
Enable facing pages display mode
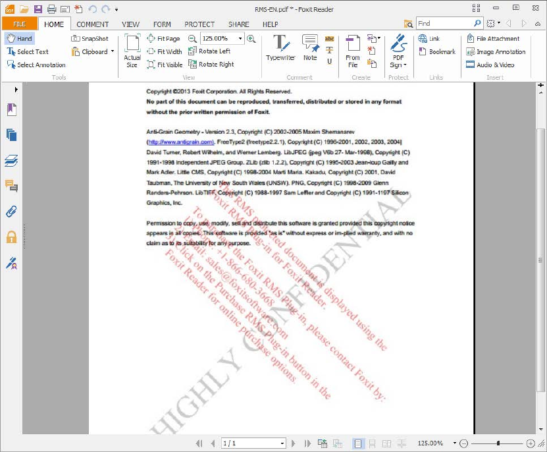(x=386, y=443)
